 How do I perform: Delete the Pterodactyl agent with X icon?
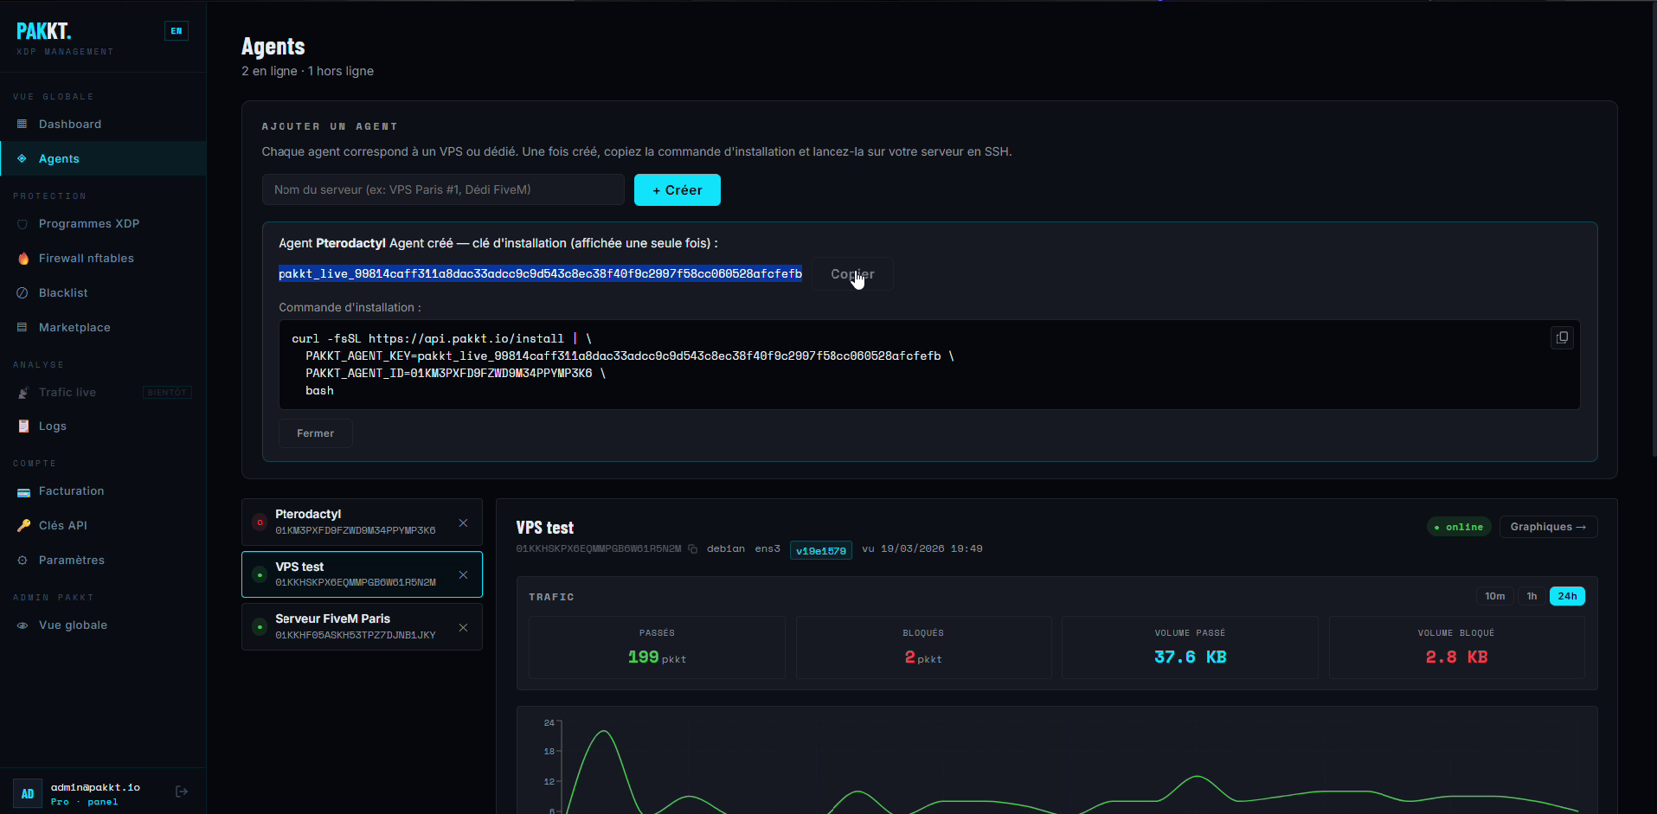pyautogui.click(x=463, y=522)
